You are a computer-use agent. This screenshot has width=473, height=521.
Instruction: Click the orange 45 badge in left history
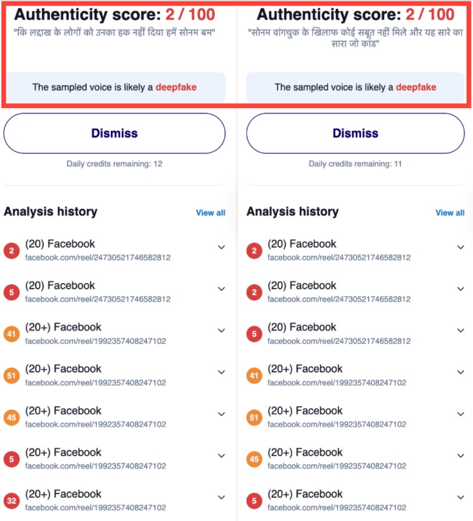click(12, 418)
